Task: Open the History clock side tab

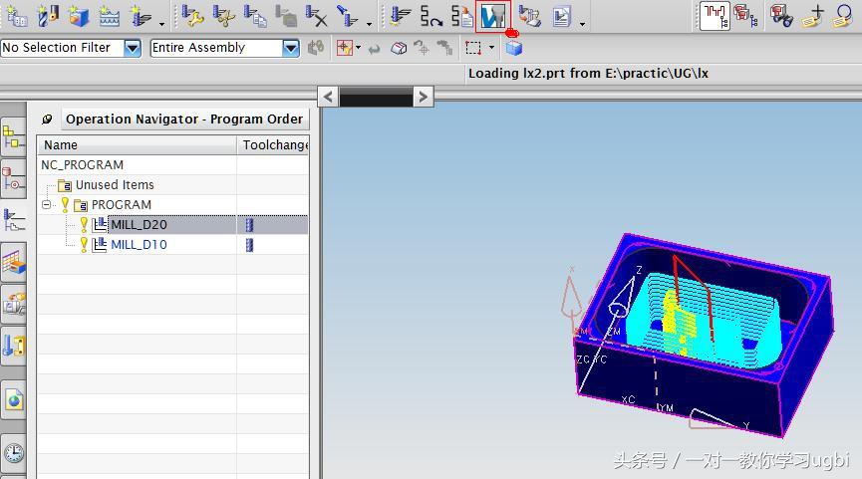Action: 14,453
